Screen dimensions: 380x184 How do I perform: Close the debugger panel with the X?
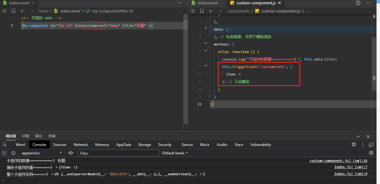[x=368, y=136]
